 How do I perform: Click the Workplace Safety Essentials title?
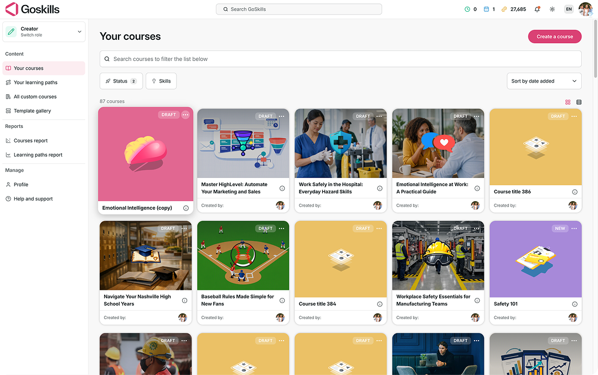pyautogui.click(x=433, y=300)
